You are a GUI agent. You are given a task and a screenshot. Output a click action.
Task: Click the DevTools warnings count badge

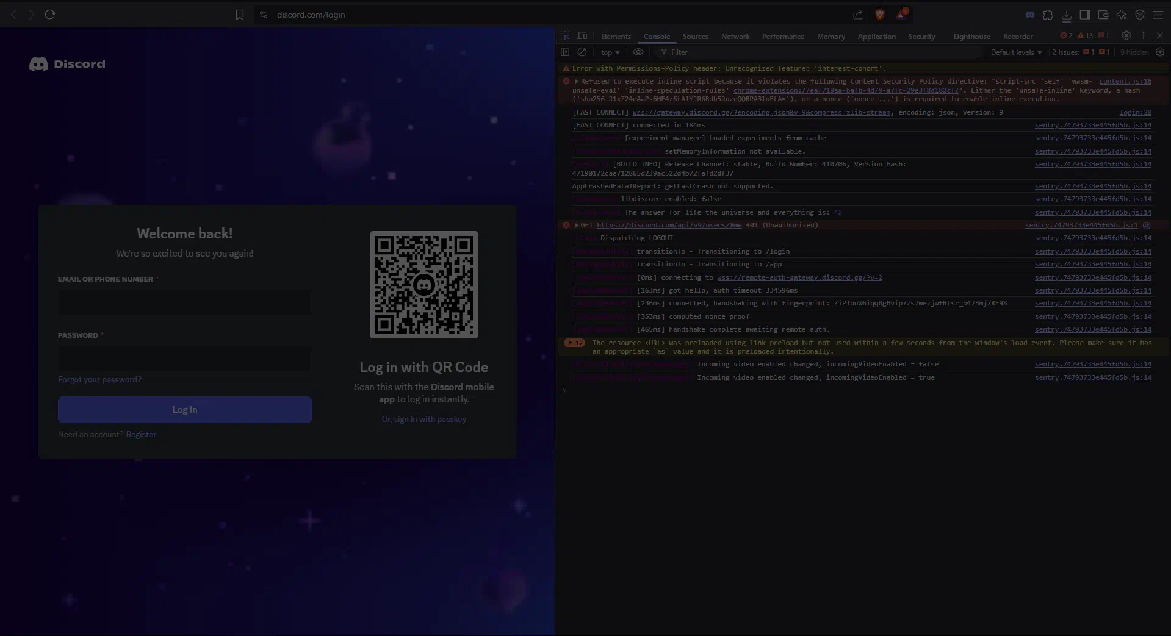[1086, 36]
